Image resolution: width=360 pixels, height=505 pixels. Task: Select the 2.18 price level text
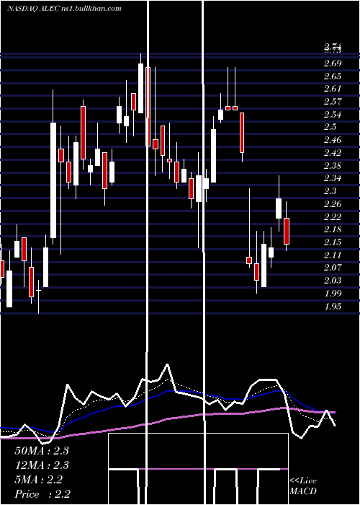click(333, 229)
